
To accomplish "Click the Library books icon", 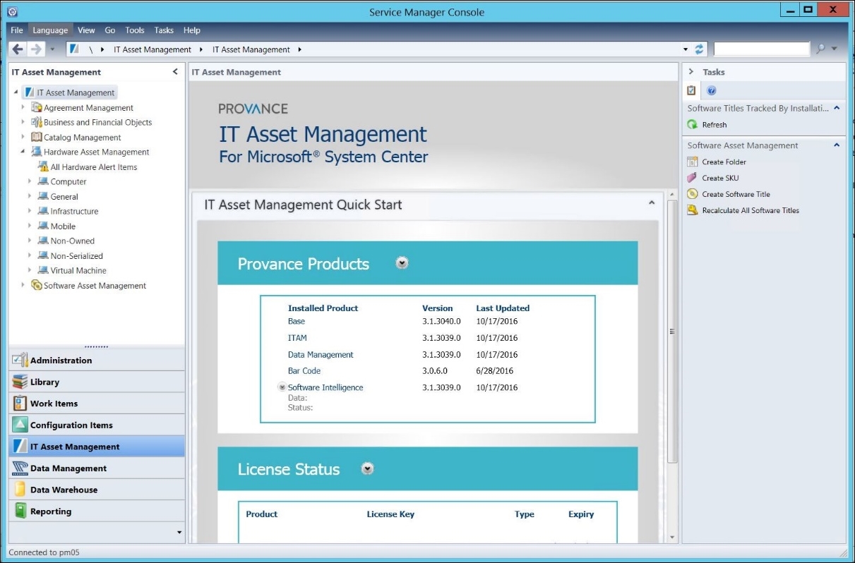I will (20, 382).
